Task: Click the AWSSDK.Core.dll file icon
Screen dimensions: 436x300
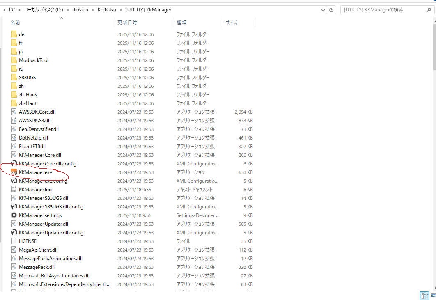Action: [x=14, y=112]
